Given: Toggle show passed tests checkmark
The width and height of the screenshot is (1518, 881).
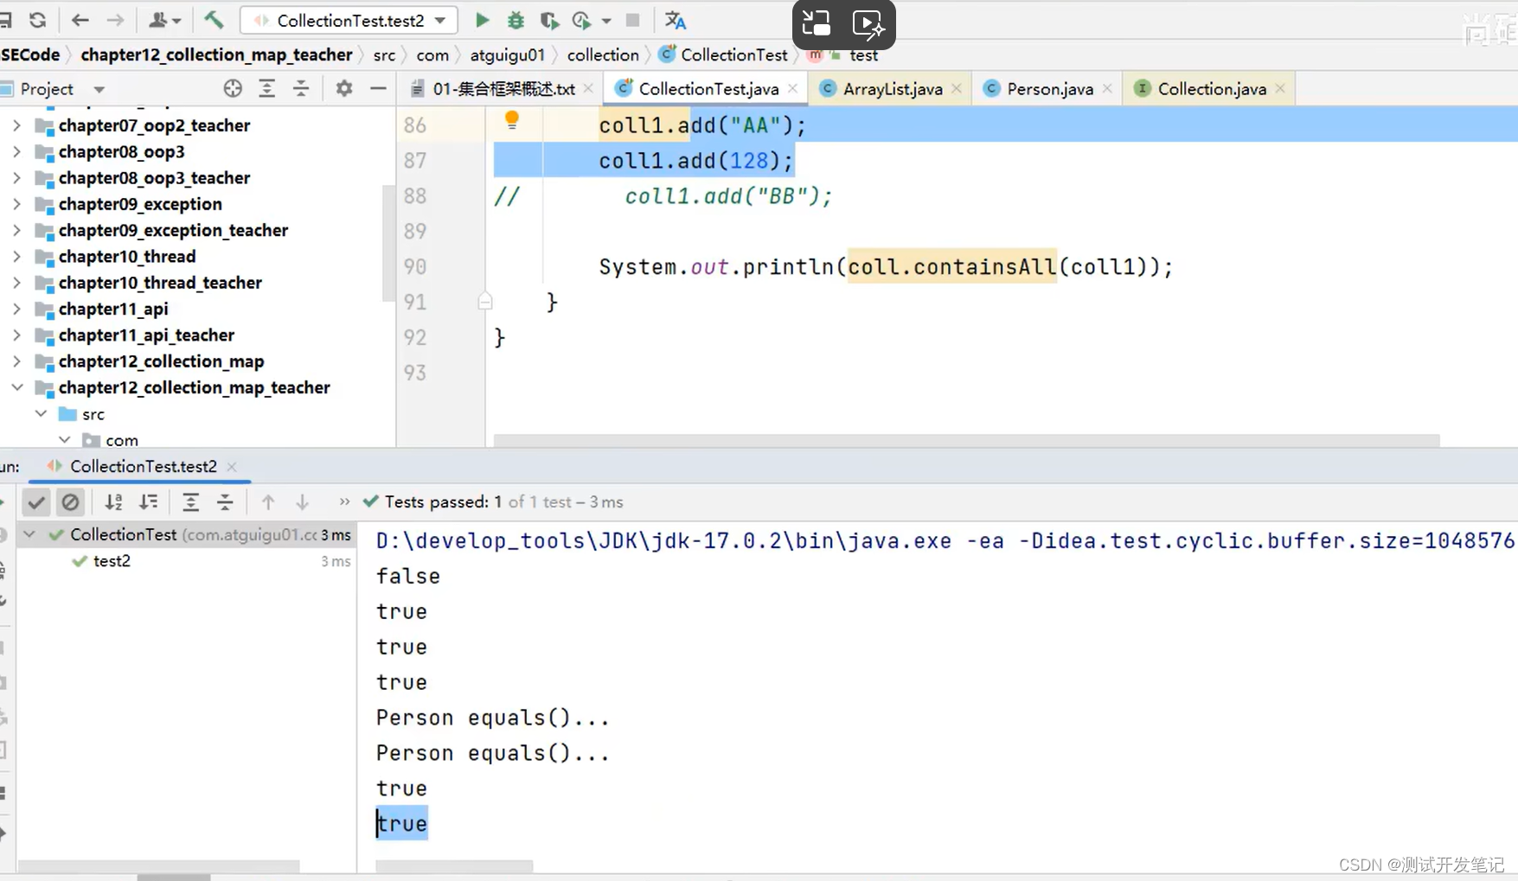Looking at the screenshot, I should click(x=36, y=501).
